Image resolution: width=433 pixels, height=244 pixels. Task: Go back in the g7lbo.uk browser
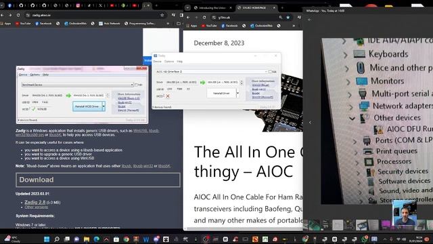[x=188, y=18]
